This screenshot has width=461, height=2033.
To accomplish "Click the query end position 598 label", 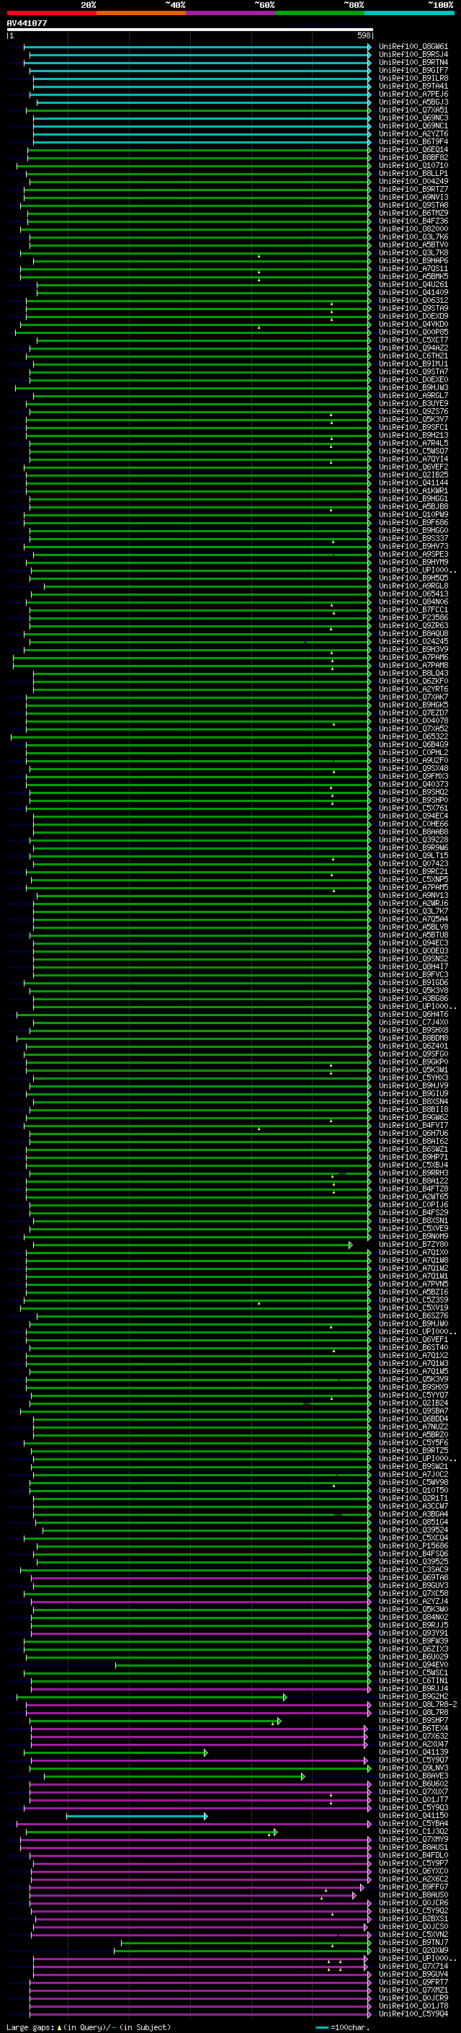I will [x=364, y=35].
